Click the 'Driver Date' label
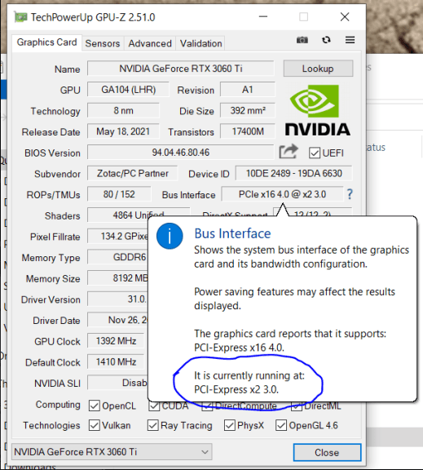423x470 pixels. pos(56,321)
